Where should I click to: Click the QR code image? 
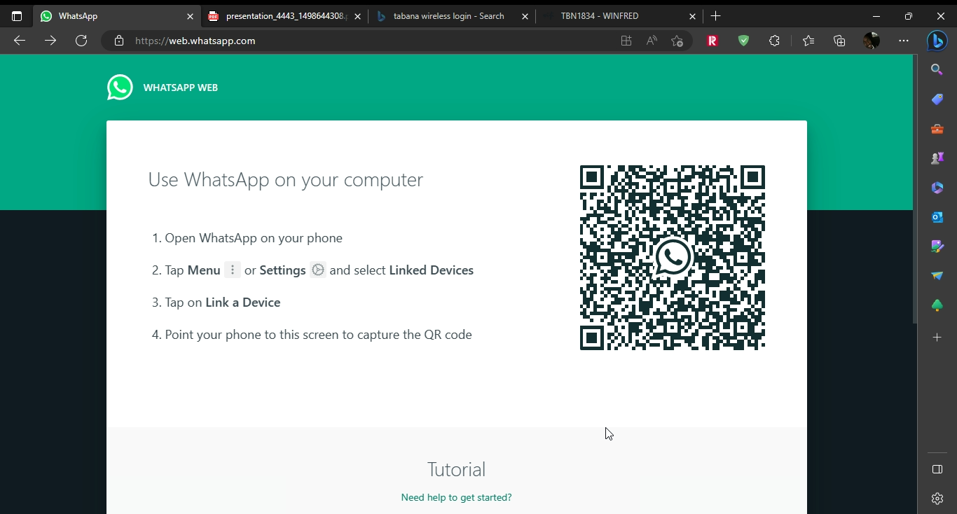673,258
